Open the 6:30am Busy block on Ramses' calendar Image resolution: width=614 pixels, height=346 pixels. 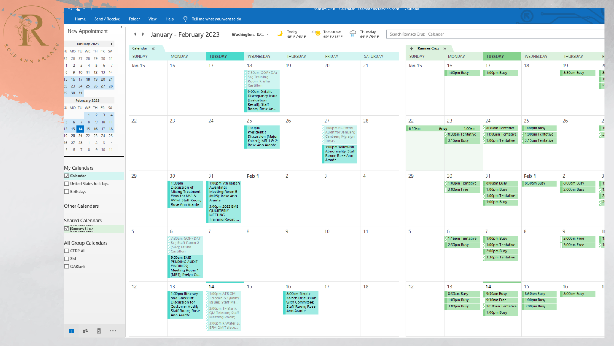pos(443,129)
